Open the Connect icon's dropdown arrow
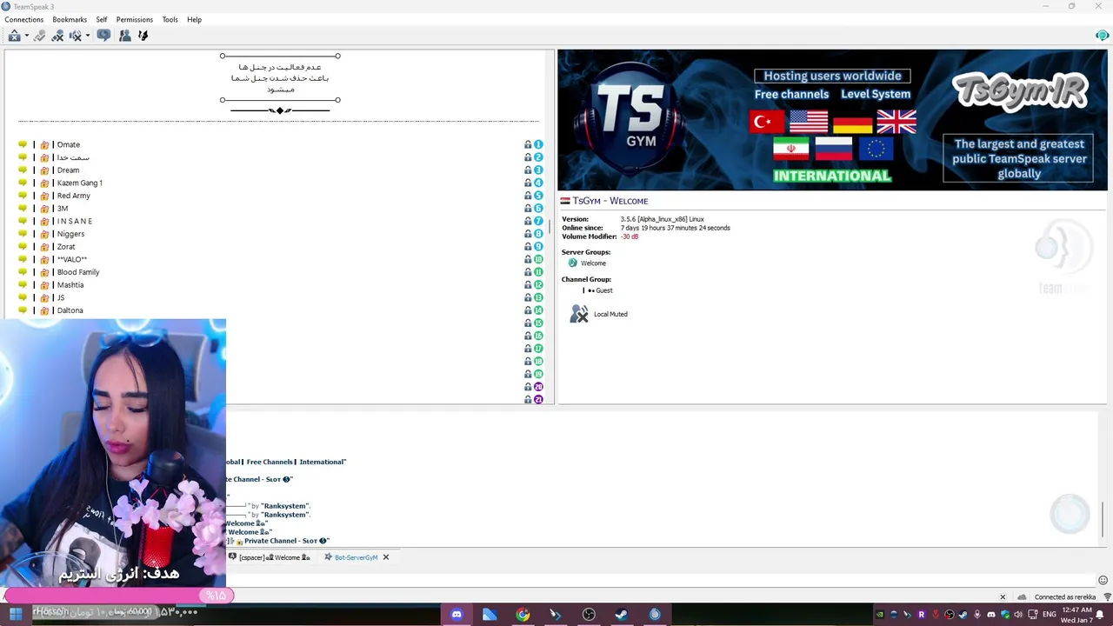1113x626 pixels. tap(26, 36)
